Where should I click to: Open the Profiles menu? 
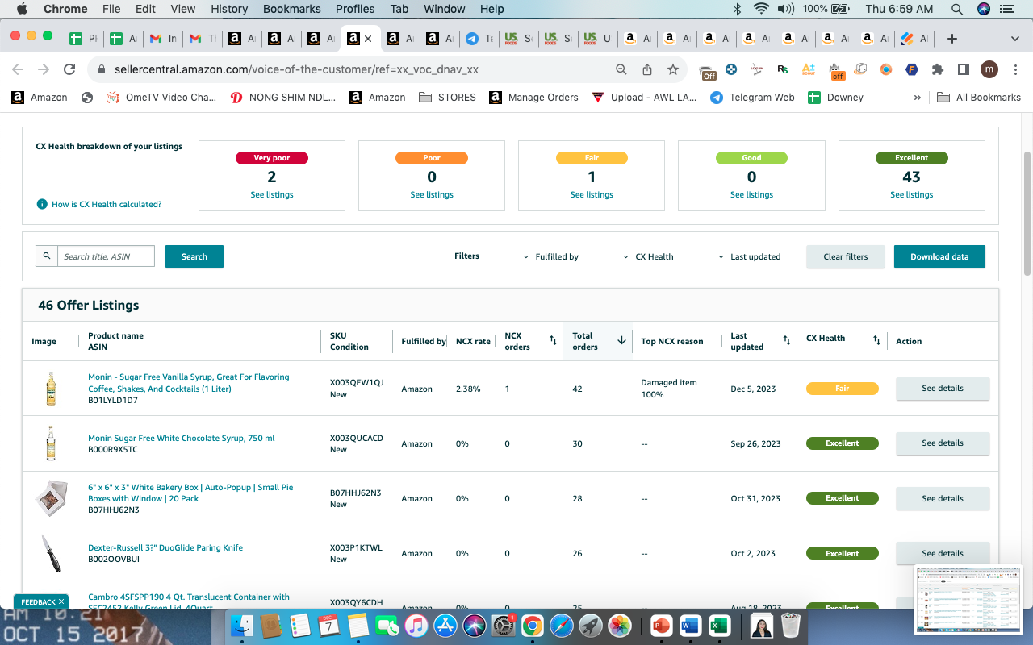355,9
